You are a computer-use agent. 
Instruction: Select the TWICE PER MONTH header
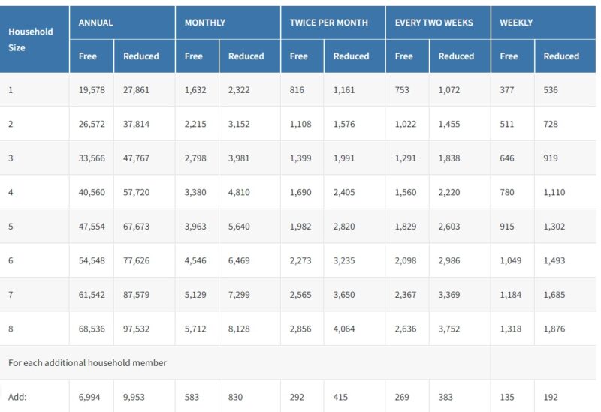tap(329, 23)
